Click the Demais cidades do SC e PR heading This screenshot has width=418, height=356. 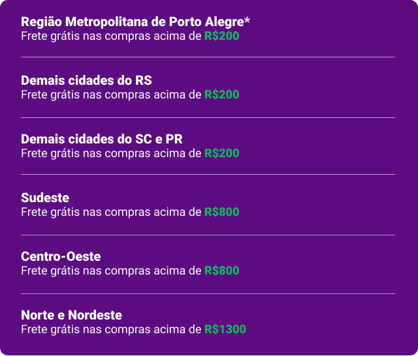[x=102, y=139]
